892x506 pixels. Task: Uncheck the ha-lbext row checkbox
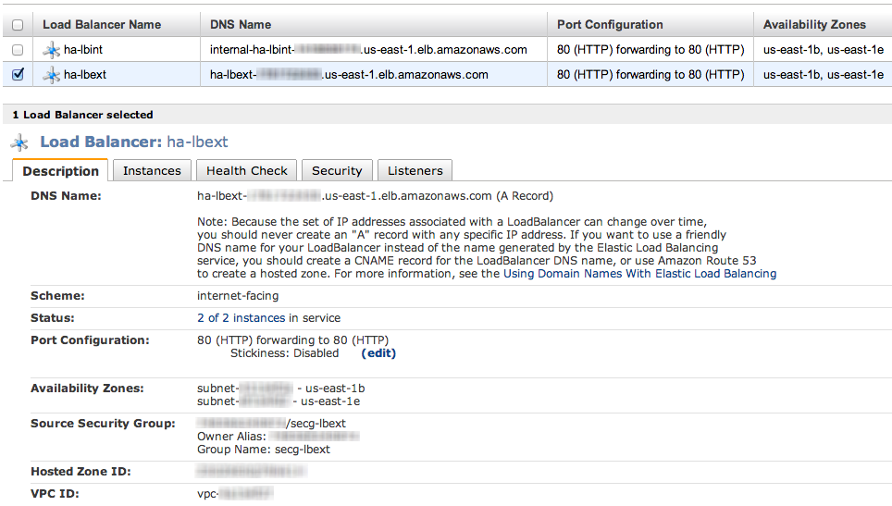click(18, 75)
